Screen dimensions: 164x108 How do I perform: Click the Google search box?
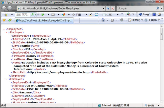coord(136,8)
